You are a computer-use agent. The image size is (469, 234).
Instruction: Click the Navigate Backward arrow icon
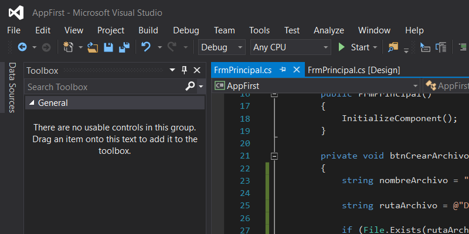pos(22,47)
